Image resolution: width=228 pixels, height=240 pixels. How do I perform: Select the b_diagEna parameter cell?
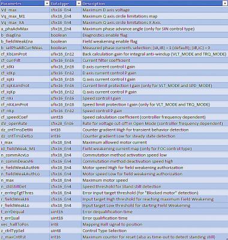(25, 35)
